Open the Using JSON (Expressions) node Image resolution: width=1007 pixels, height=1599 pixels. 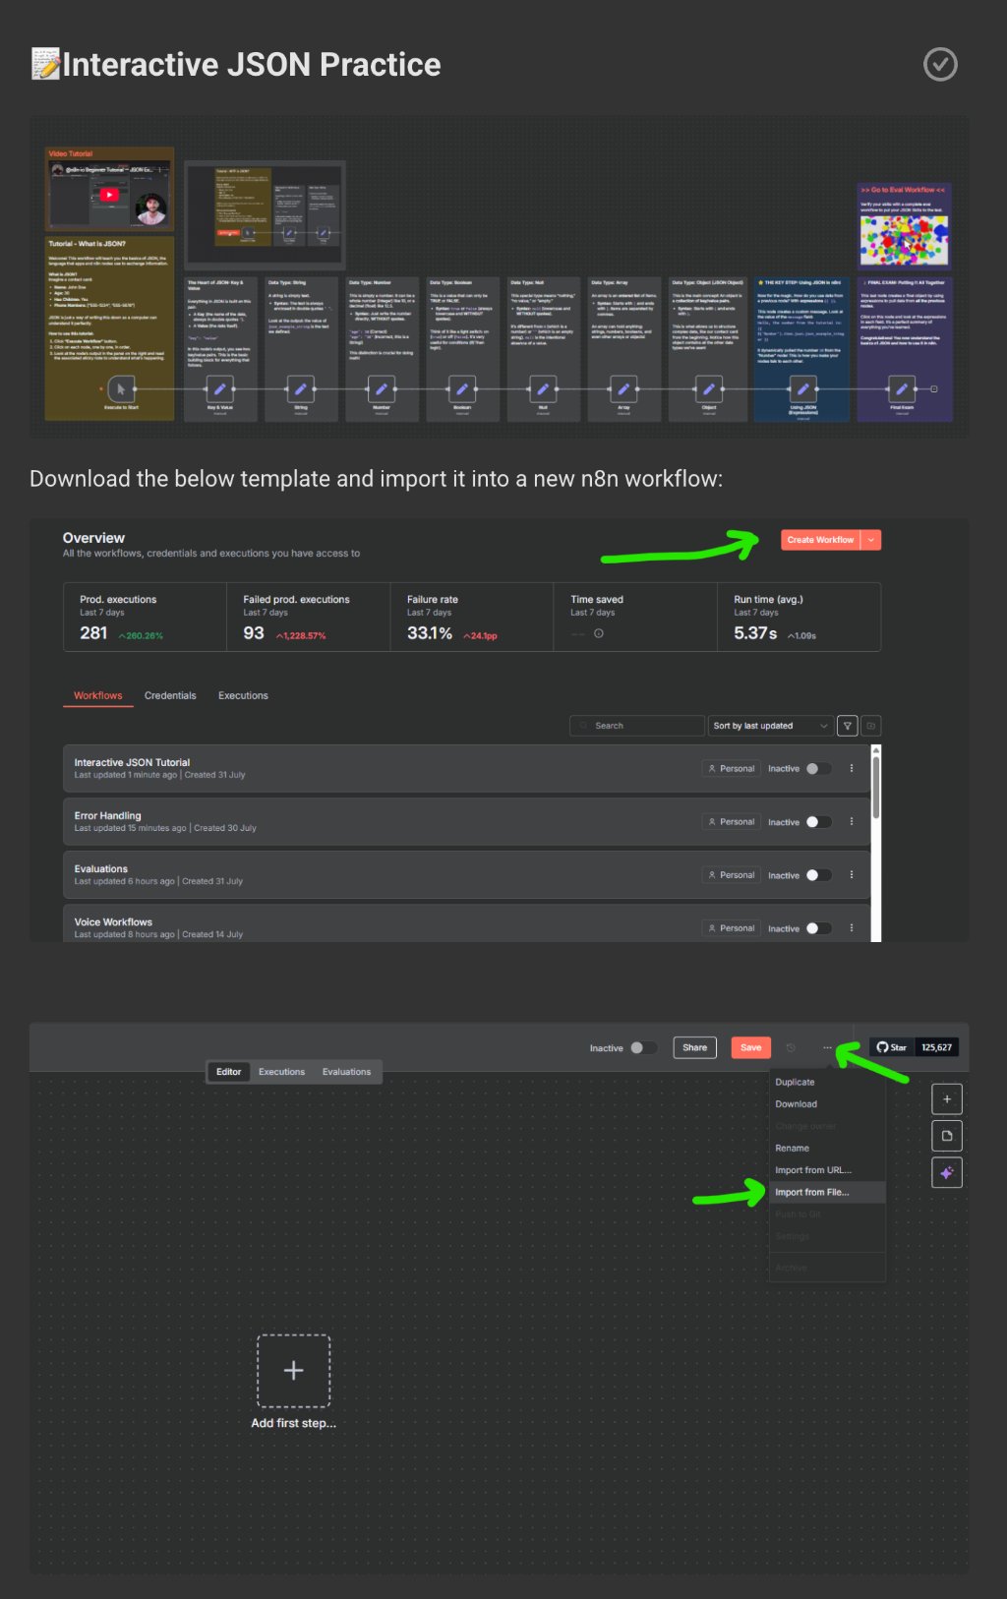tap(802, 389)
